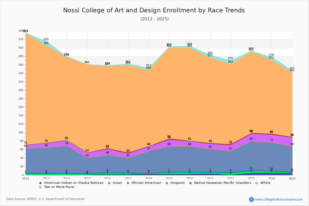The height and width of the screenshot is (206, 309).
Task: Click the 2021 x-axis label
Action: 210,178
